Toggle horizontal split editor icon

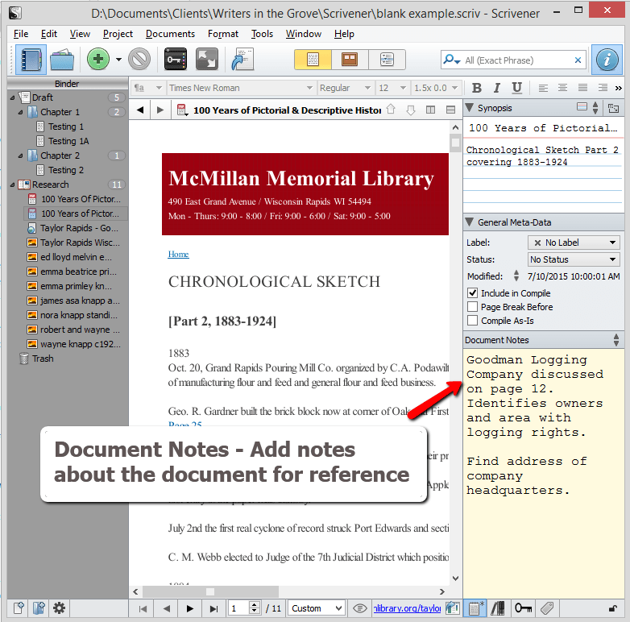(451, 110)
